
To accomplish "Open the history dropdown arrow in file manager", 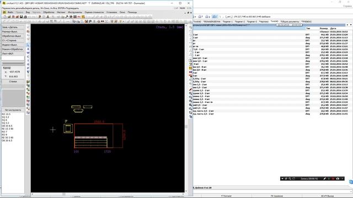I will pos(351,25).
